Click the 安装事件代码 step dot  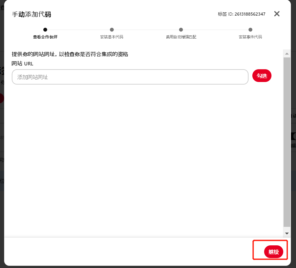point(250,30)
